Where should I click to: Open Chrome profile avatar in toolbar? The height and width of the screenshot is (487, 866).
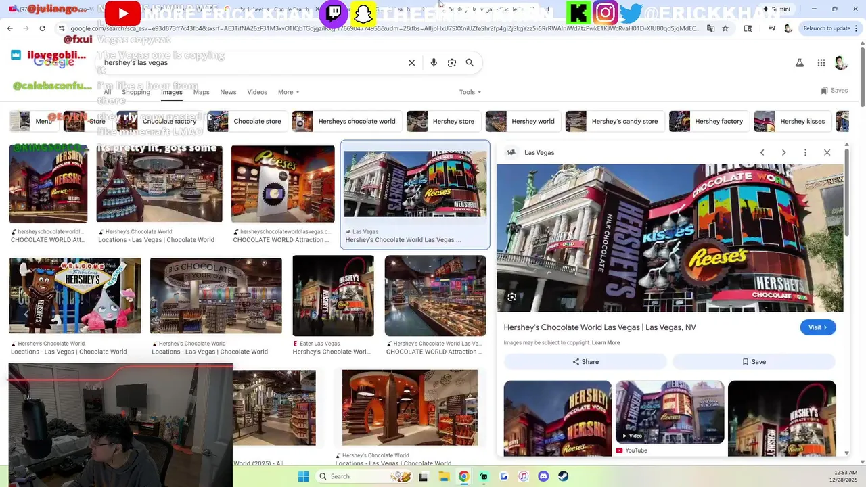(788, 28)
